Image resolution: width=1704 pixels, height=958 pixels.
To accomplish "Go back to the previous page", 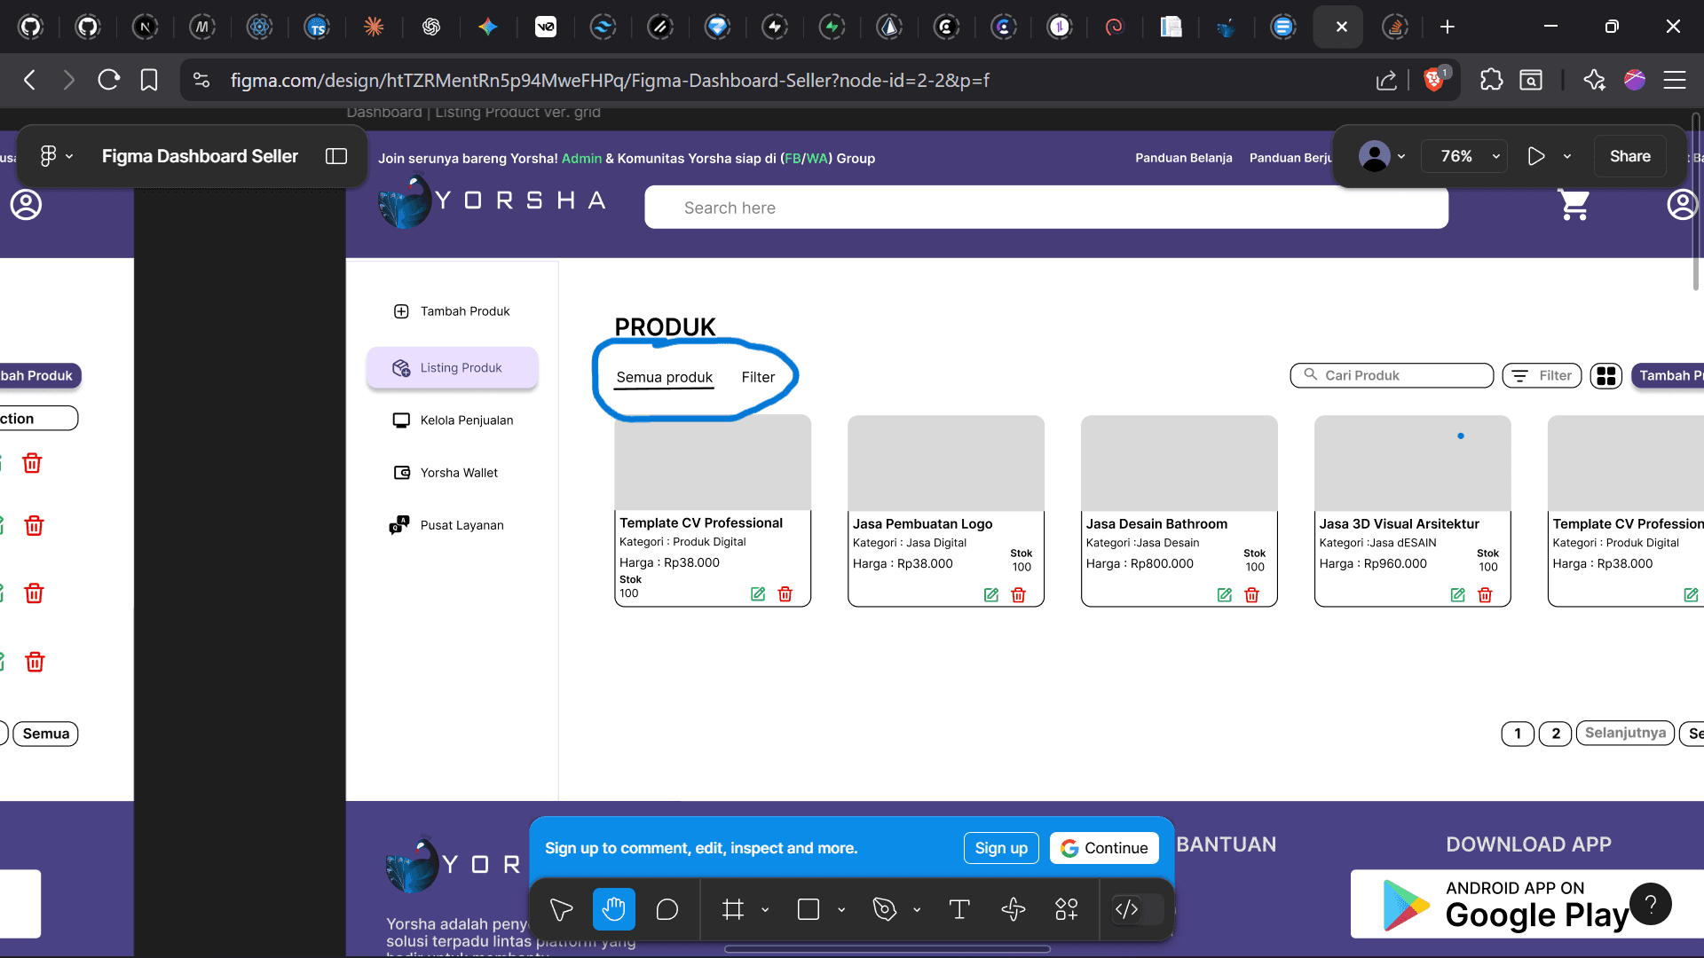I will pos(30,80).
